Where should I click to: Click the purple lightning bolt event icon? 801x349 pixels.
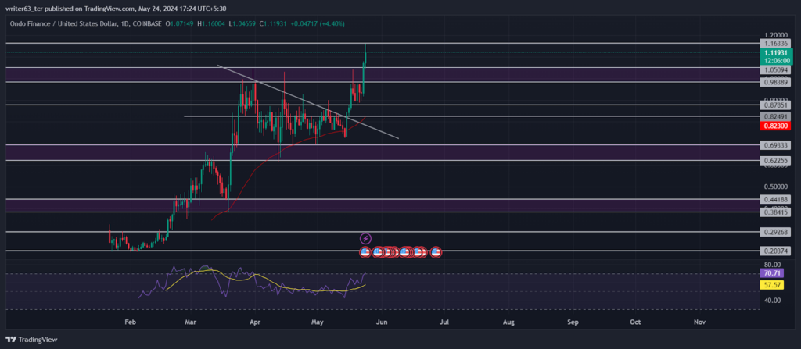tap(365, 238)
